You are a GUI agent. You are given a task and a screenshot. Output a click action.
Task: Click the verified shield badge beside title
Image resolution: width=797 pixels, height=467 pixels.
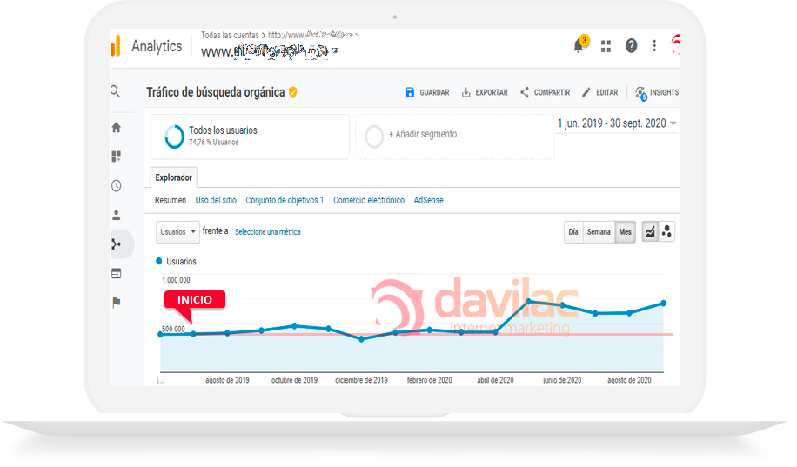pyautogui.click(x=292, y=92)
